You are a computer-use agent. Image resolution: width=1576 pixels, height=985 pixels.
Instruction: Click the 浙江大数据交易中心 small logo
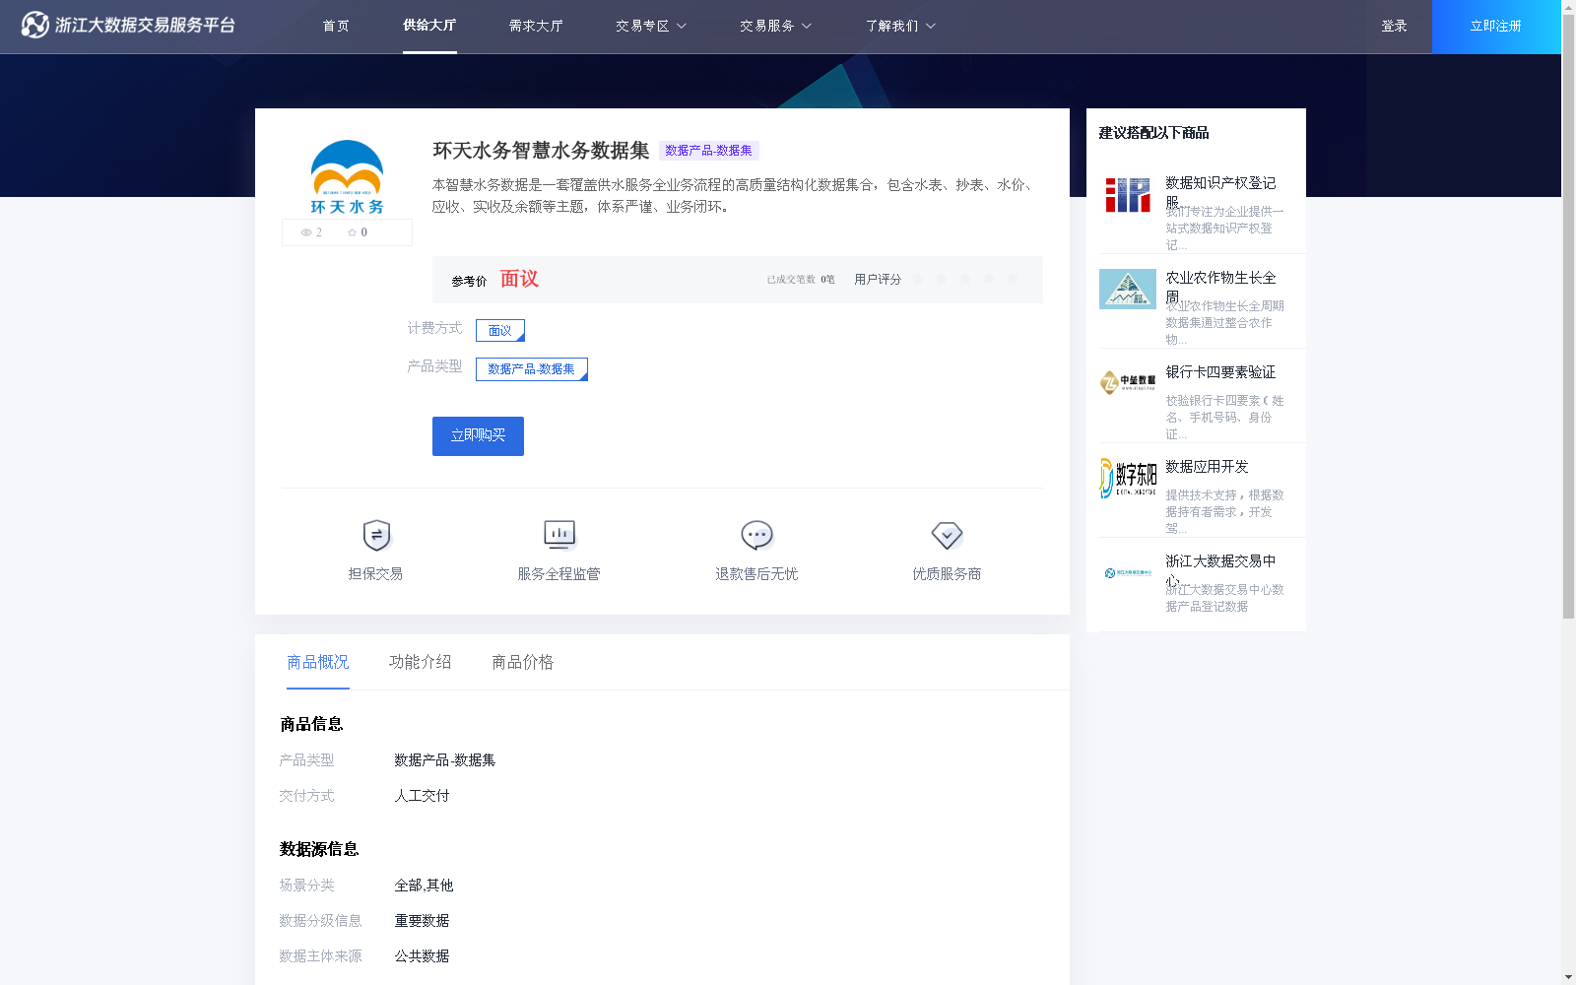tap(1128, 573)
